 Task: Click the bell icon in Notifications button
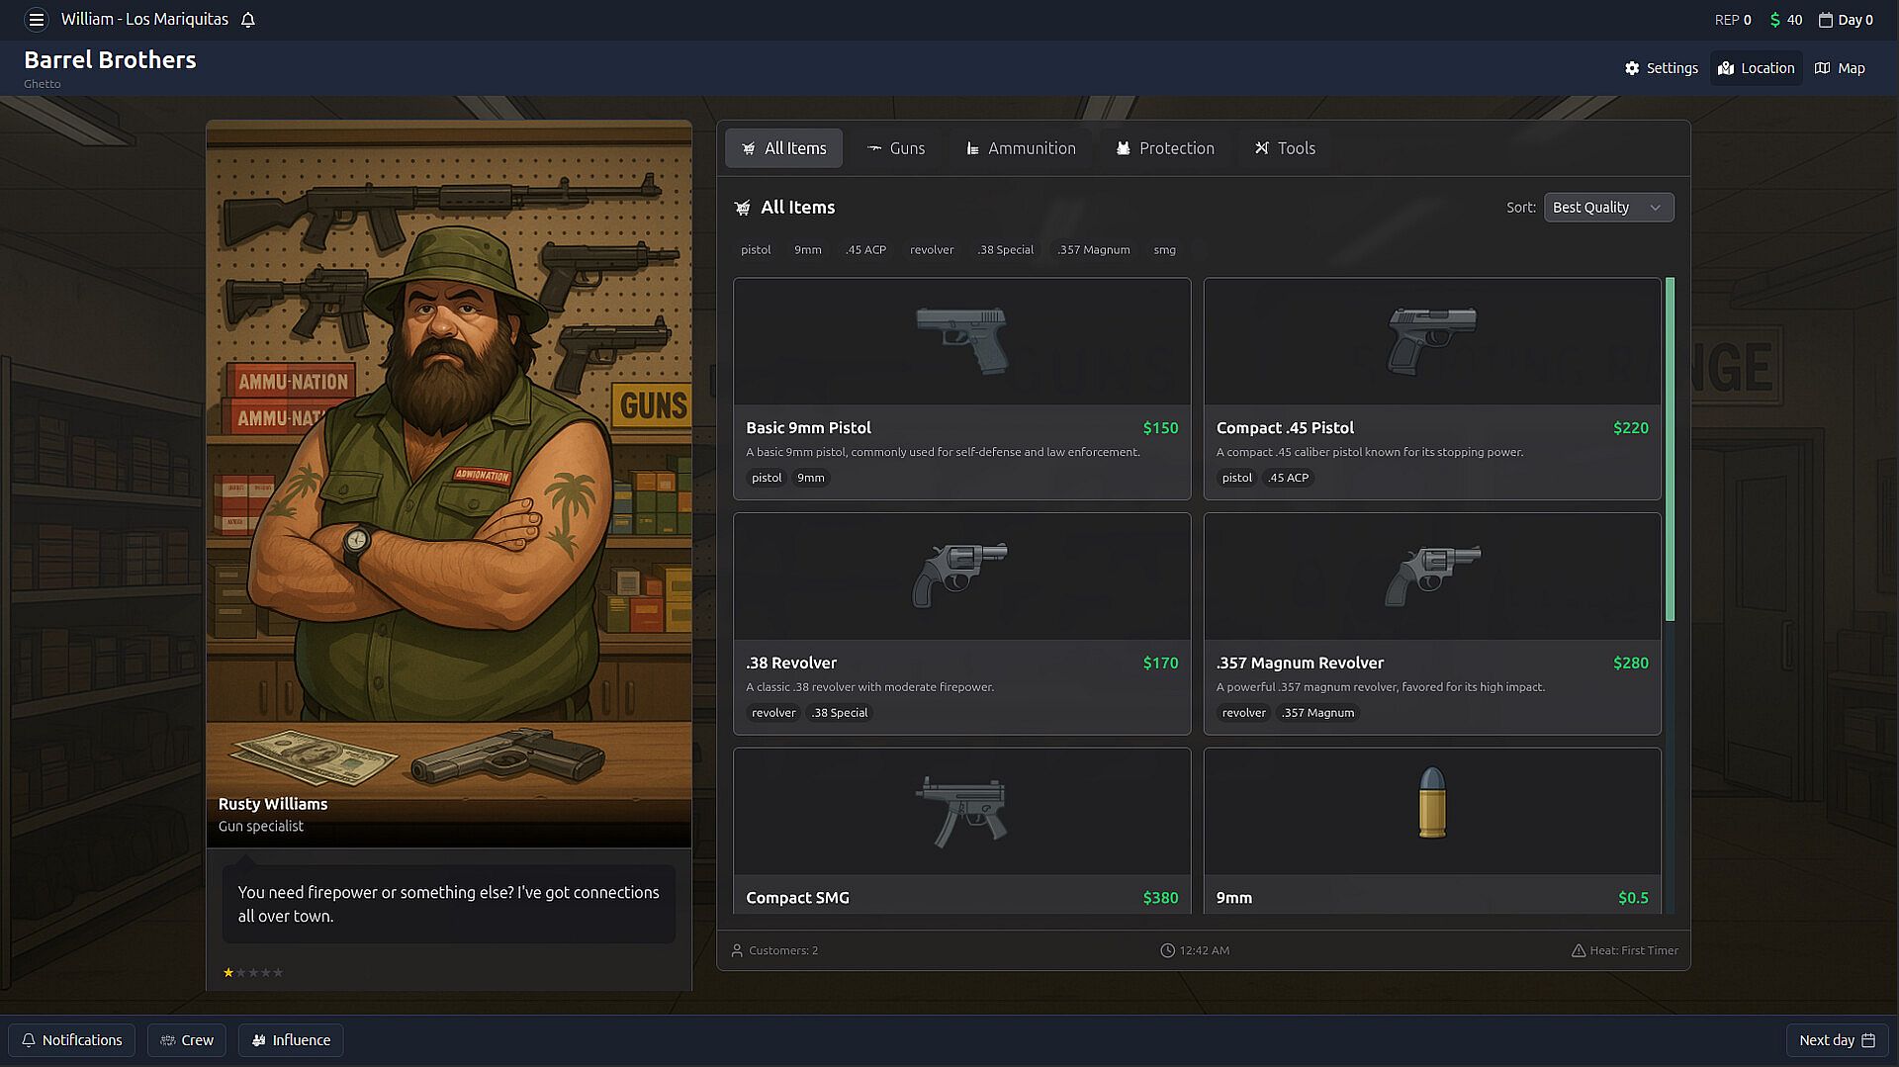(29, 1040)
